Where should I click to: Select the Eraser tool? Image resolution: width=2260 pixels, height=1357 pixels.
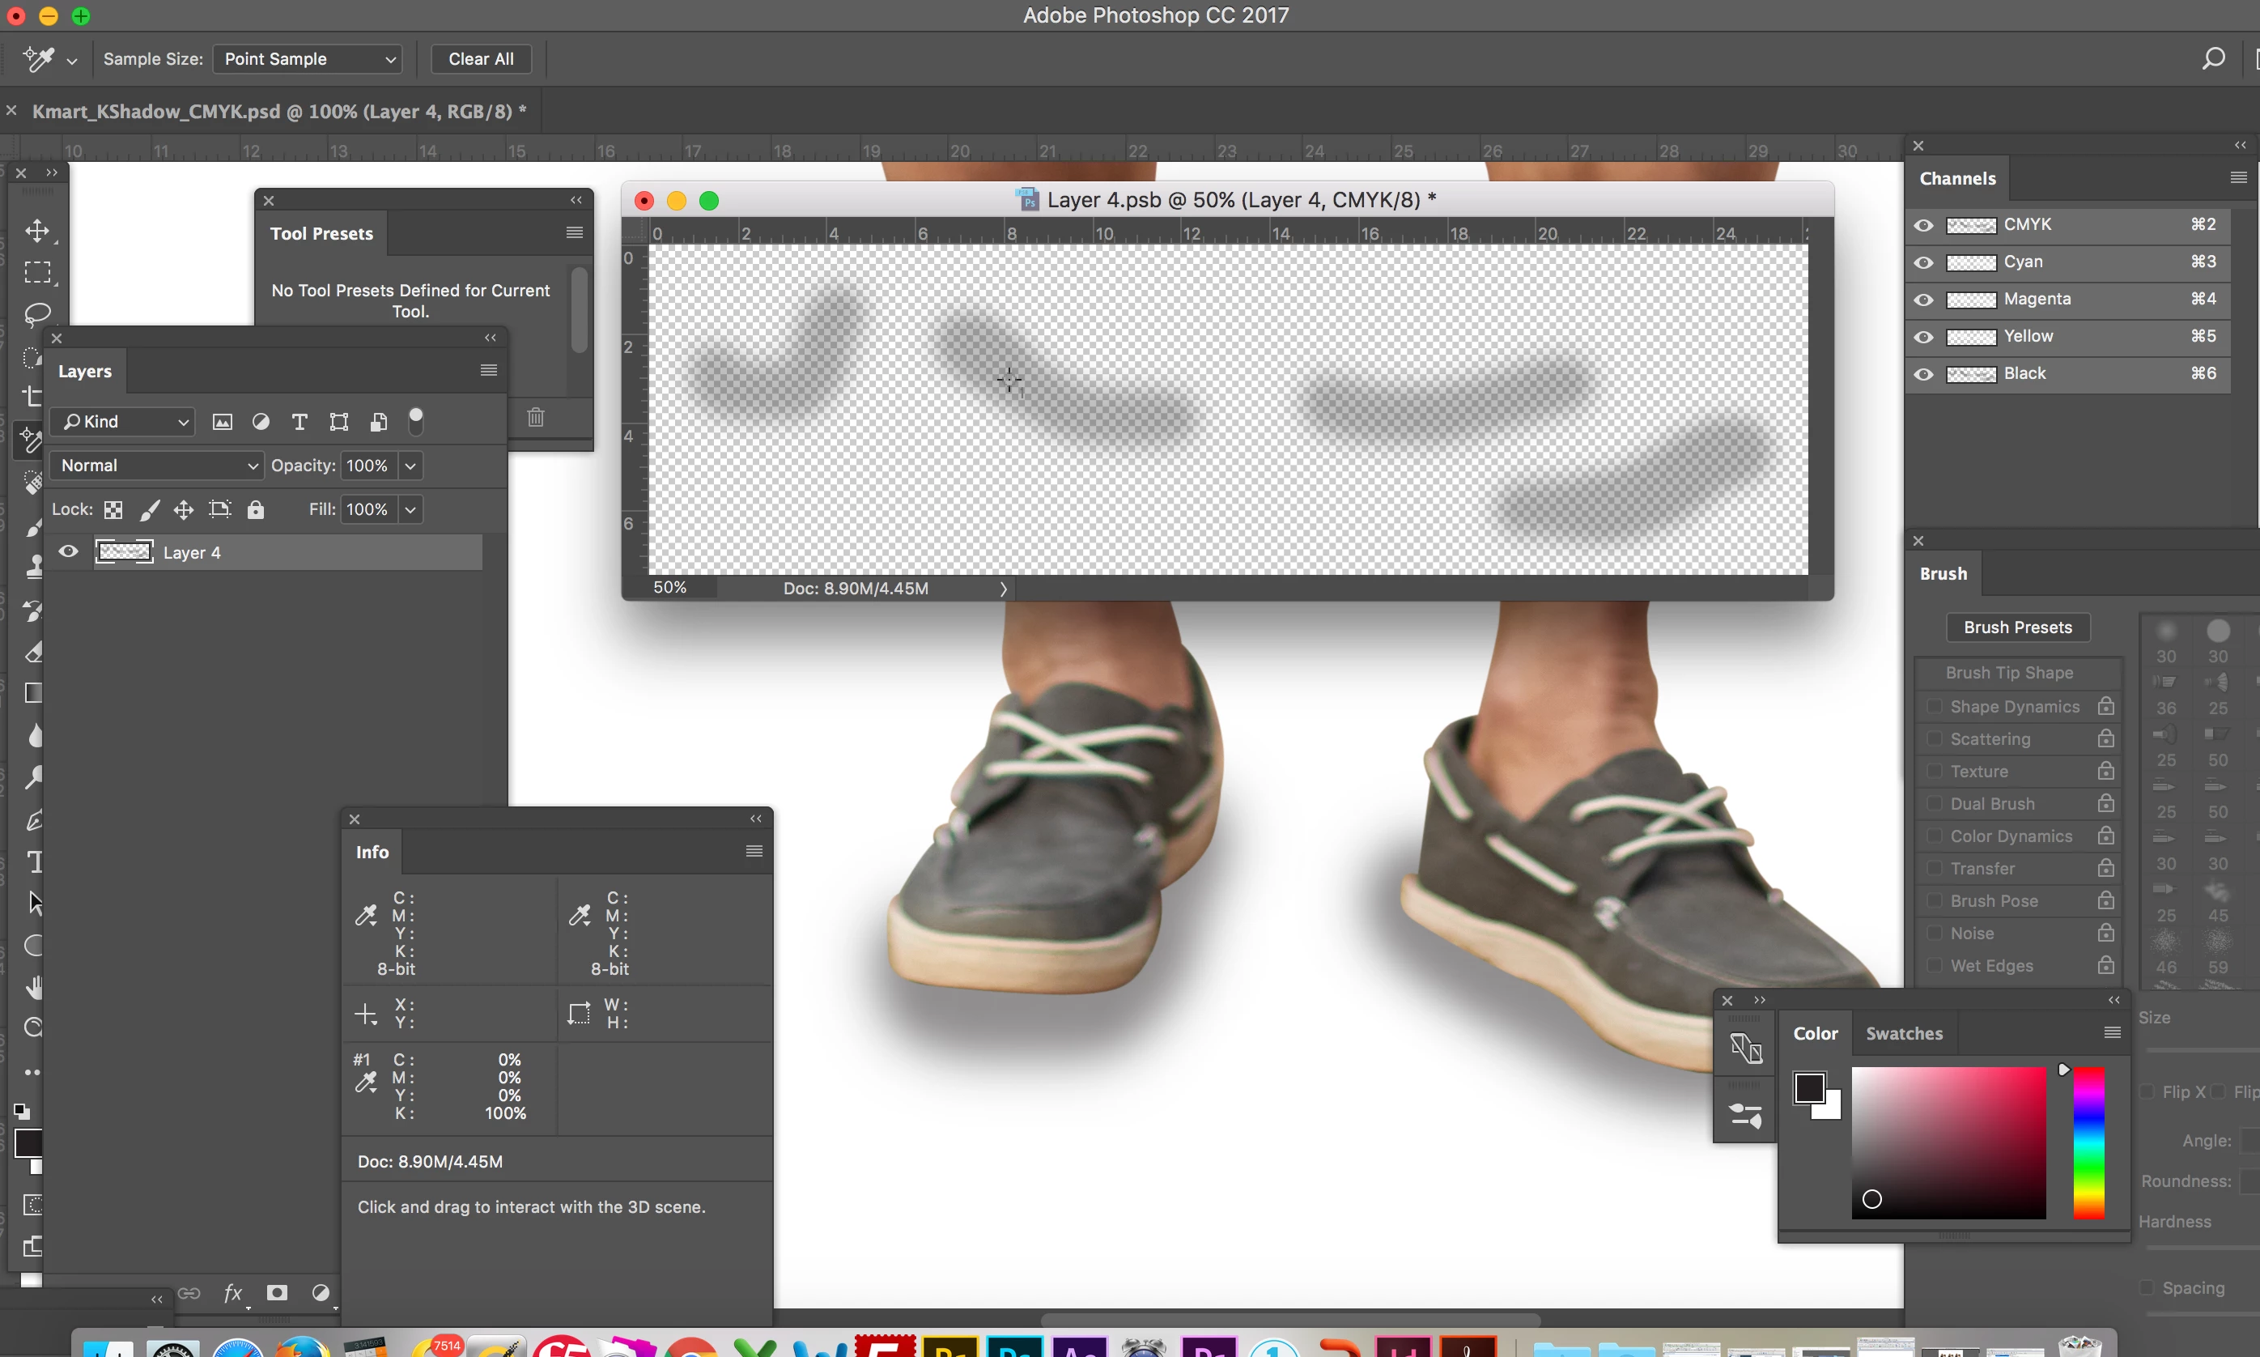(35, 652)
